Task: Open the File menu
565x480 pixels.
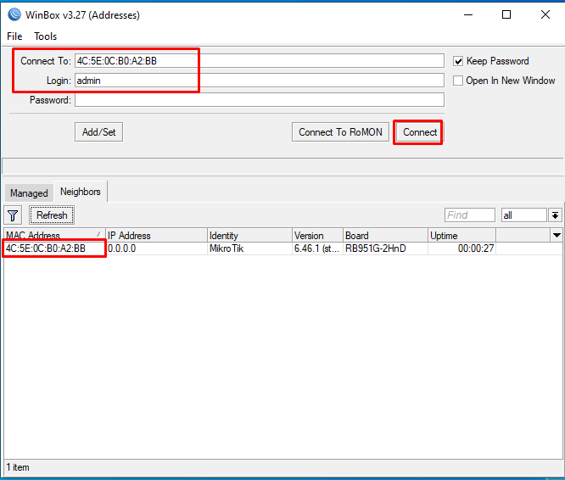Action: pos(14,36)
